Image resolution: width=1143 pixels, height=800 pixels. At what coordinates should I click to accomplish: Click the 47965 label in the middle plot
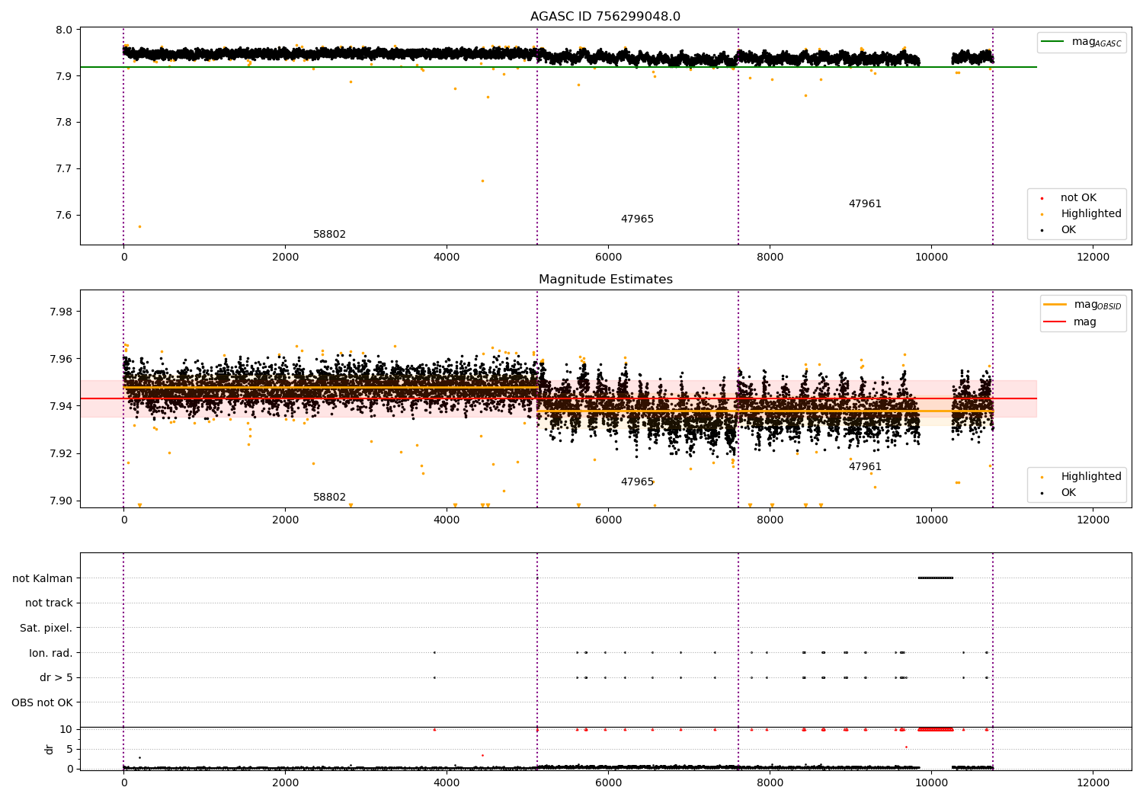point(637,482)
